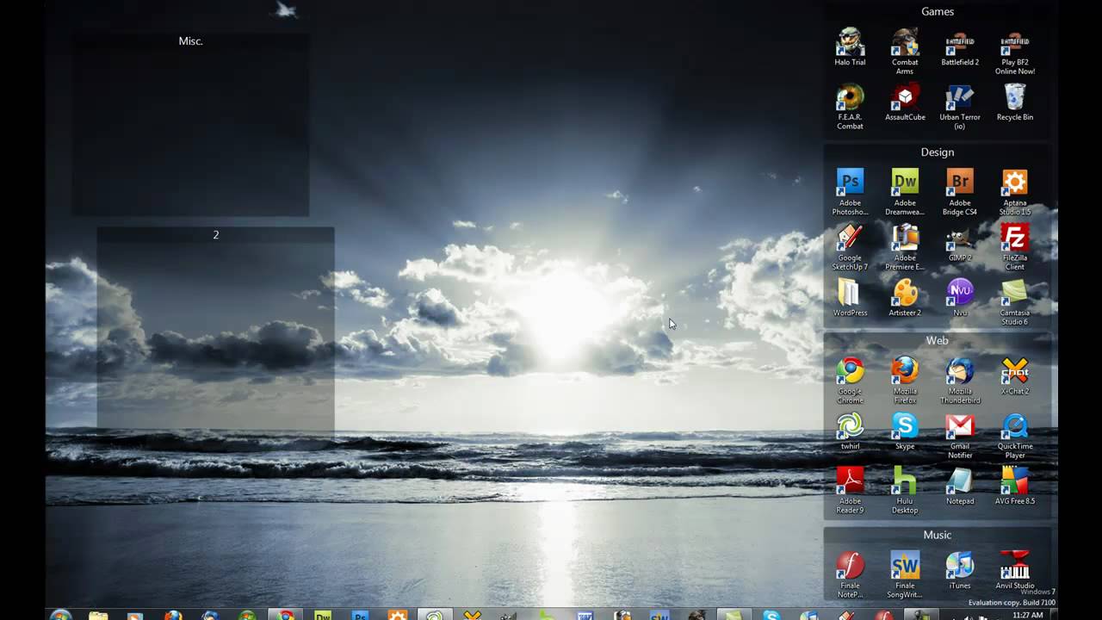Click the Windows Start button
This screenshot has height=620, width=1102.
[x=60, y=615]
